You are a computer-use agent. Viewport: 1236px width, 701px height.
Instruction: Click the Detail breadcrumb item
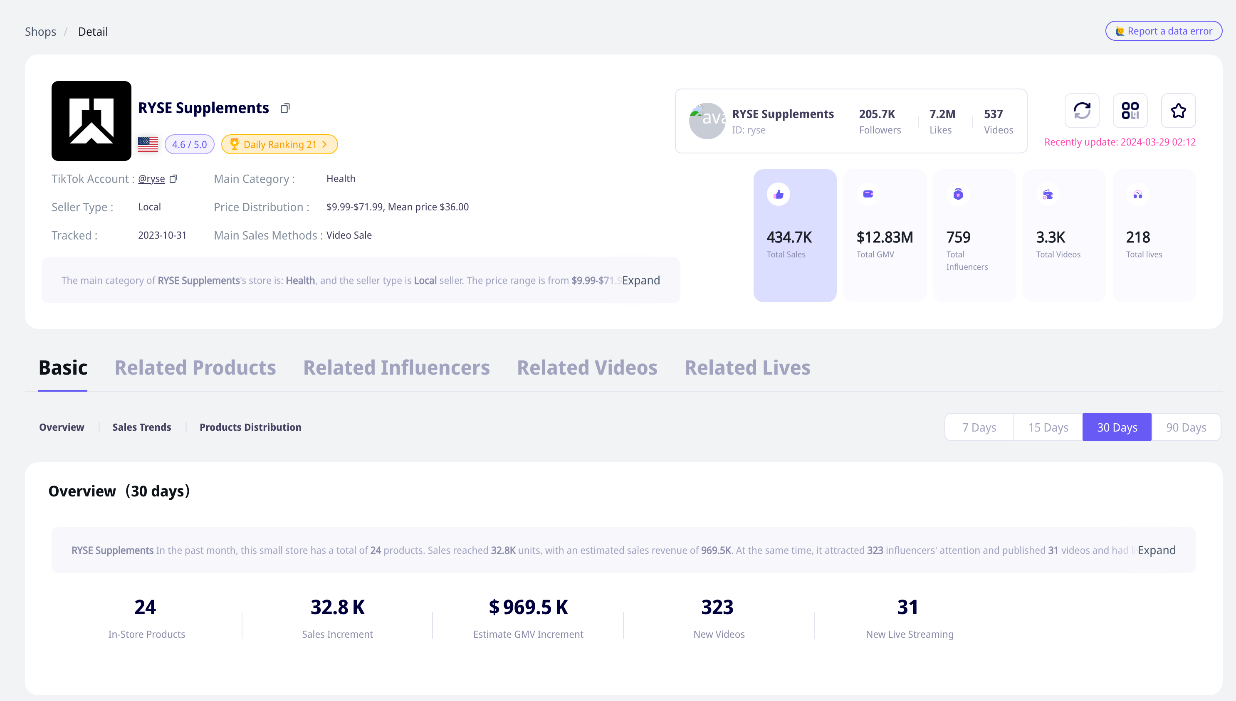pos(93,32)
